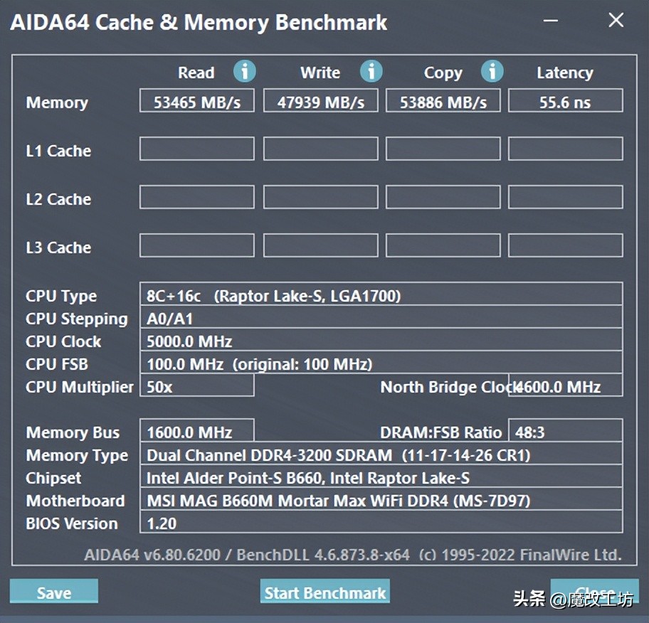Viewport: 649px width, 623px height.
Task: Select the Memory Write result of 47939 MB/s
Action: [320, 101]
